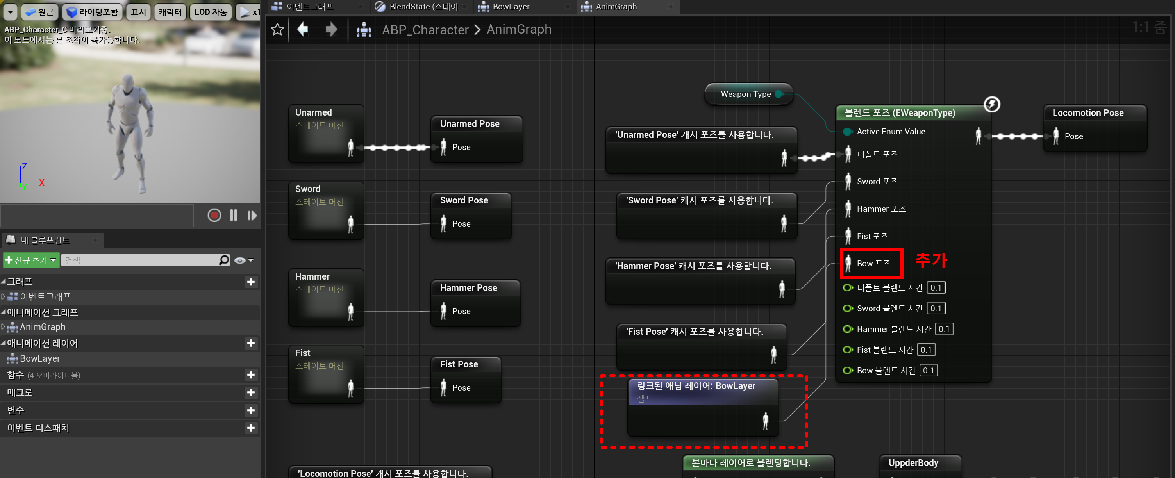Add a new variable with the plus icon
The height and width of the screenshot is (478, 1175).
click(x=250, y=410)
